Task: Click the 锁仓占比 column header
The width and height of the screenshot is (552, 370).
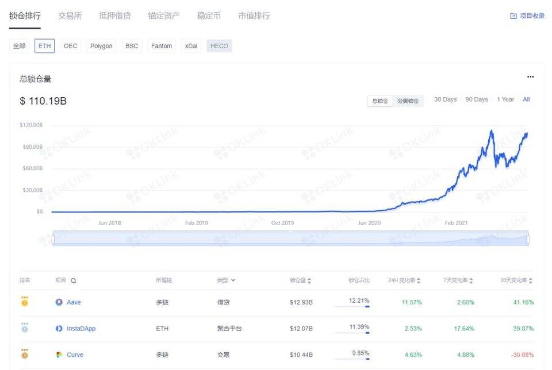Action: click(359, 280)
